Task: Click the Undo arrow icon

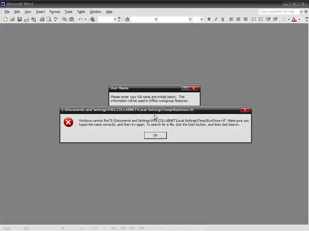Action: [80, 19]
